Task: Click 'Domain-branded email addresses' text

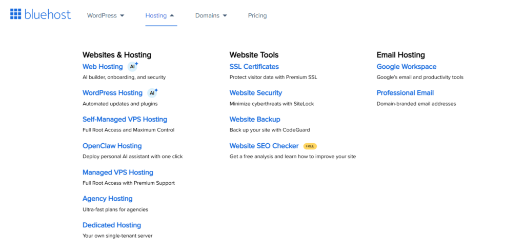Action: point(416,104)
